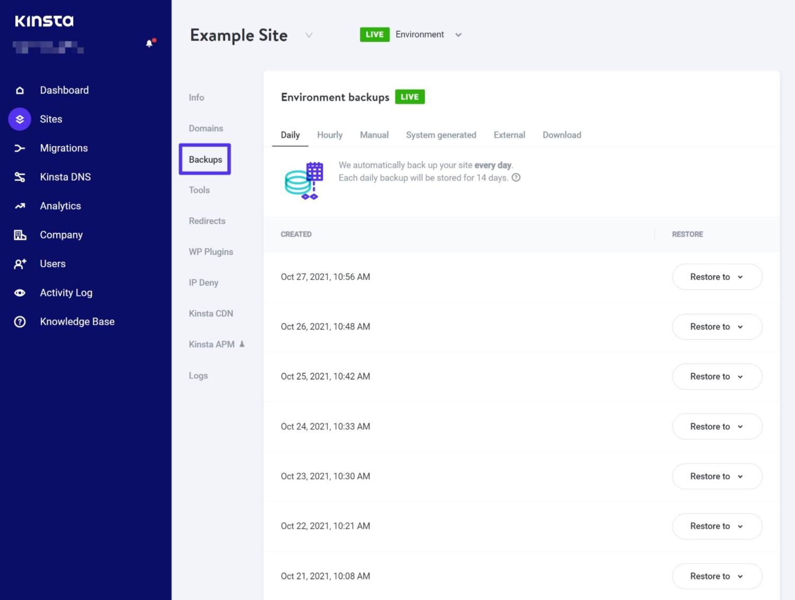Click the Activity Log eye icon
The height and width of the screenshot is (600, 795).
(20, 293)
